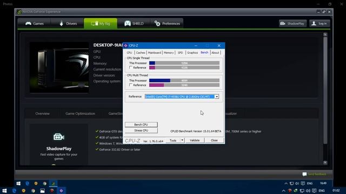346x194 pixels.
Task: Click the multi thread This Processor score bar
Action: 184,80
